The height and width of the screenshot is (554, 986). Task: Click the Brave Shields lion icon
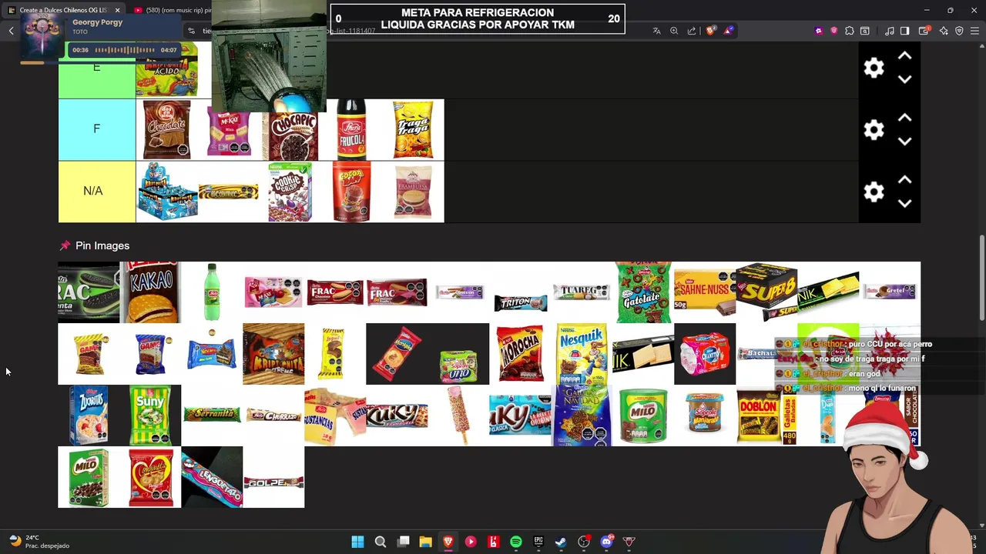click(x=710, y=31)
